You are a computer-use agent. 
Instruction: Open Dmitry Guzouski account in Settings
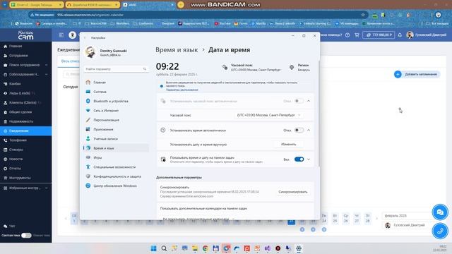107,52
